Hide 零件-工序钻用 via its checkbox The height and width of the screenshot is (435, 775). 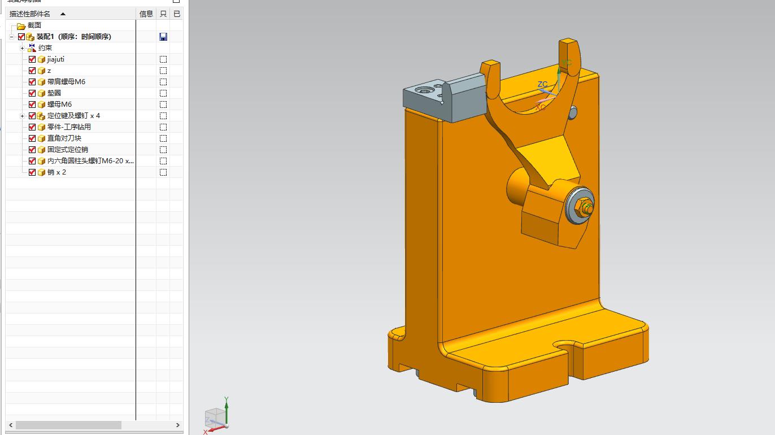pos(32,127)
